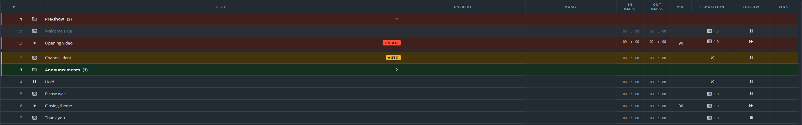Click the FOLLOW column header
Screen dimensions: 802x125
click(x=751, y=7)
